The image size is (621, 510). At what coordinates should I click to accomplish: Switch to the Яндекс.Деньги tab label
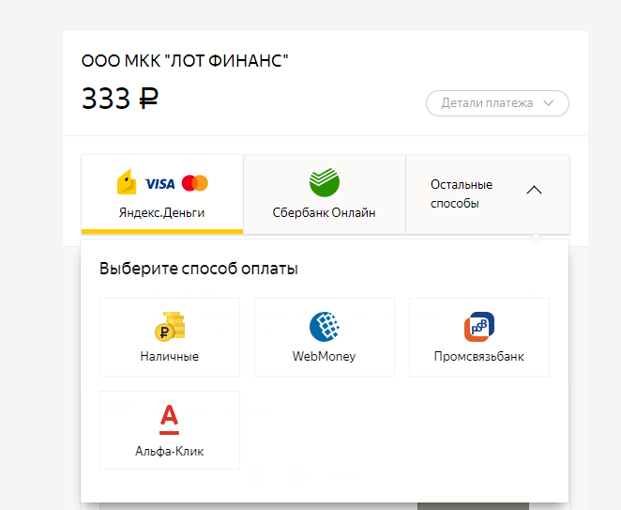click(161, 212)
